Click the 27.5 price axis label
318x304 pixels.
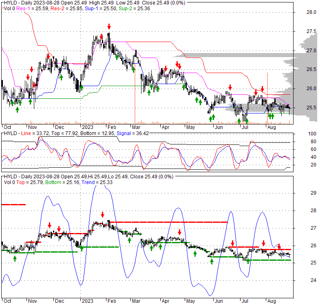coord(311,31)
